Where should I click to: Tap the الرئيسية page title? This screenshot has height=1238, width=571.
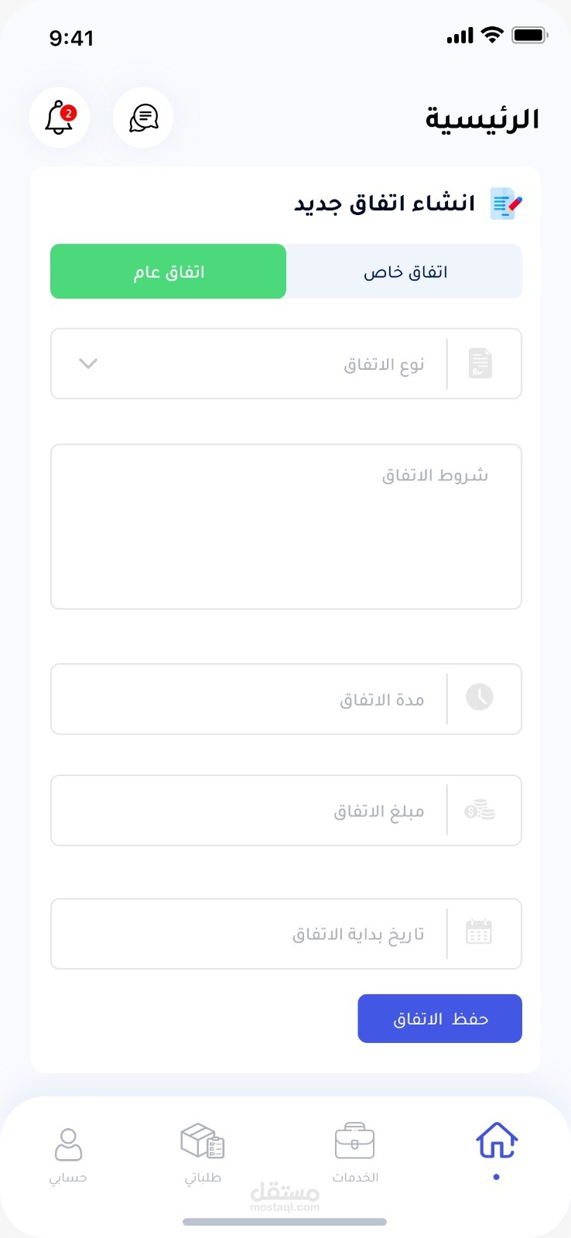click(481, 119)
